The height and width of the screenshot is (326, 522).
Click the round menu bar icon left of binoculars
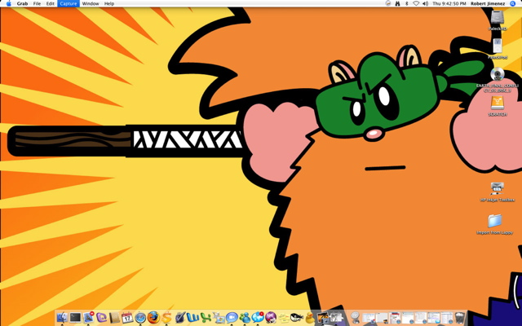(388, 3)
